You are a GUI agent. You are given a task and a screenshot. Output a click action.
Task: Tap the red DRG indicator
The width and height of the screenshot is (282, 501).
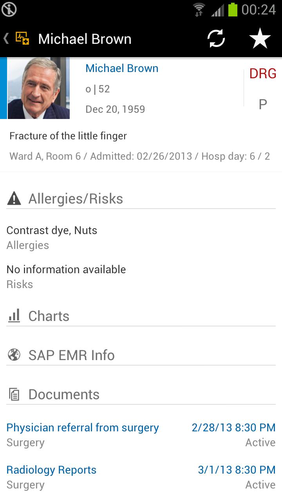[x=263, y=74]
